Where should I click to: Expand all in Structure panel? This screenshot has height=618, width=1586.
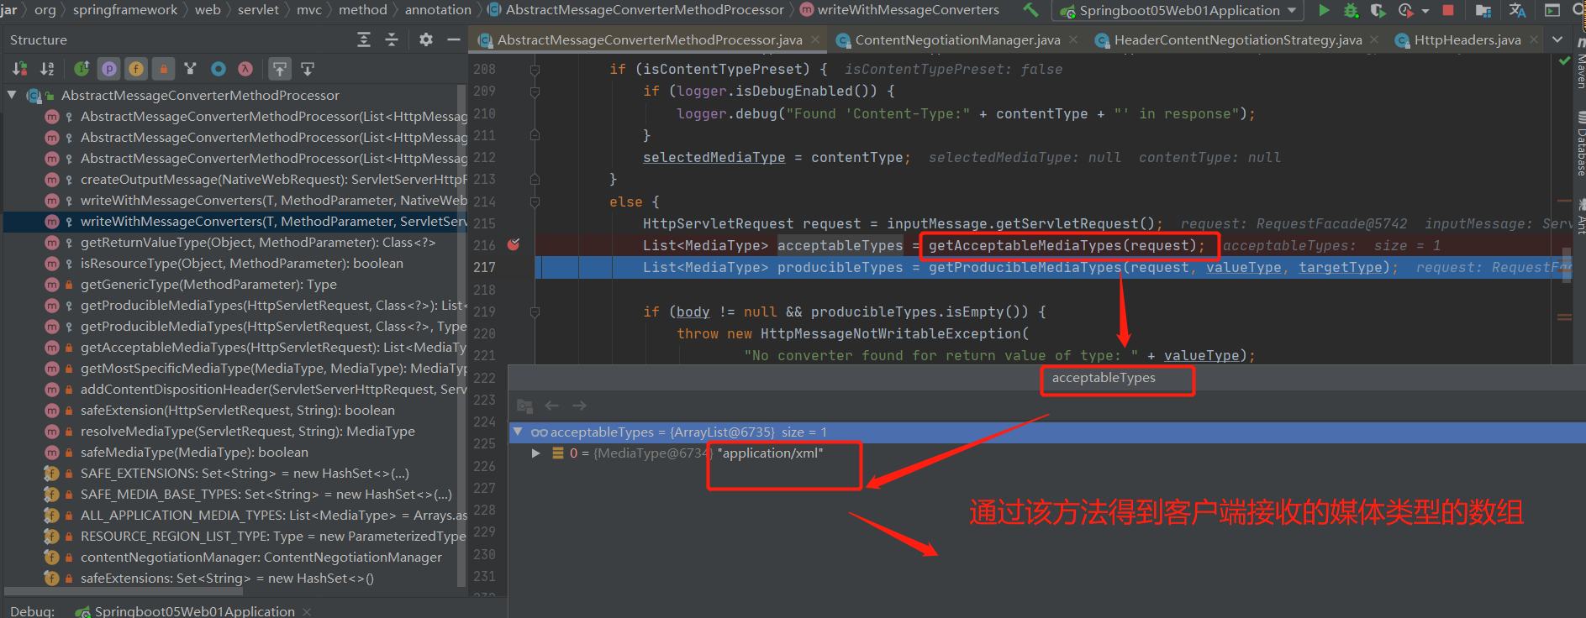(364, 39)
